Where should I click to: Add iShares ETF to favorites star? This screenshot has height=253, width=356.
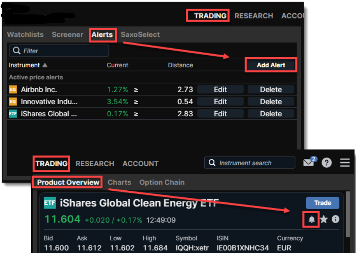(324, 219)
